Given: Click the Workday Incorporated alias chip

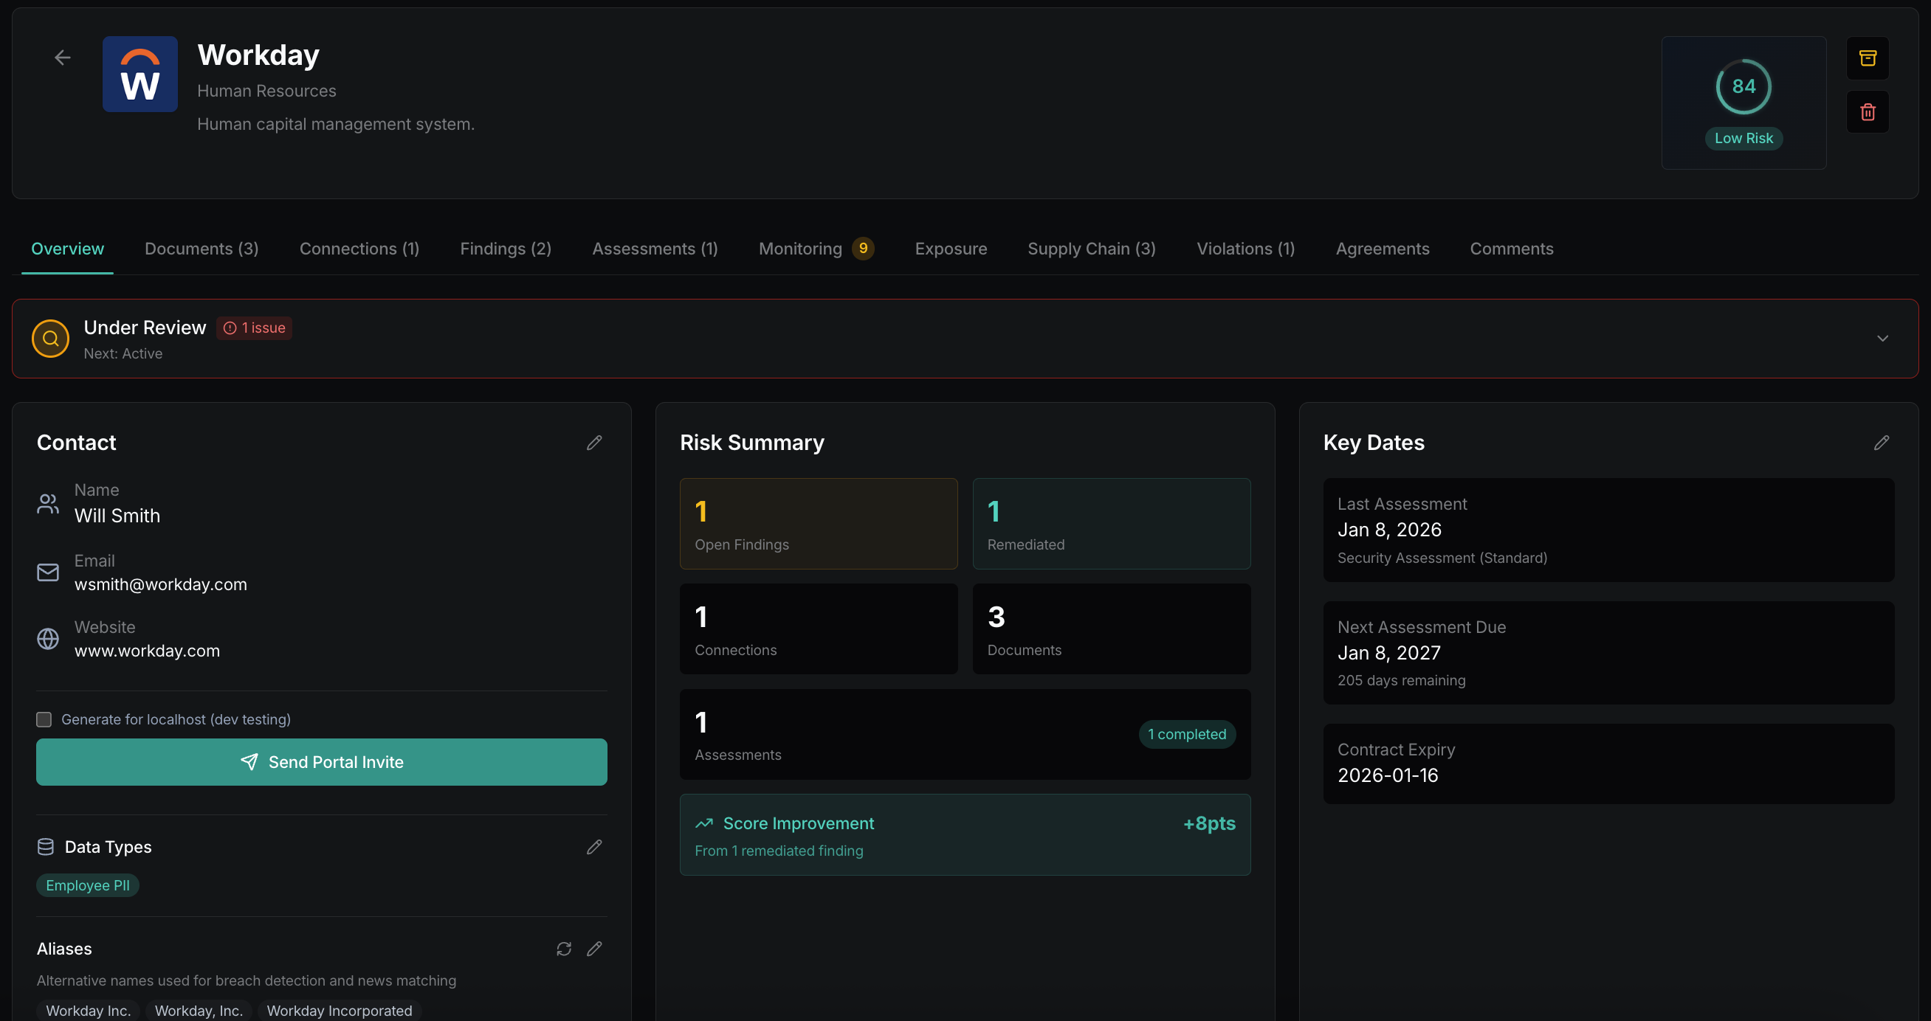Looking at the screenshot, I should (x=340, y=1011).
